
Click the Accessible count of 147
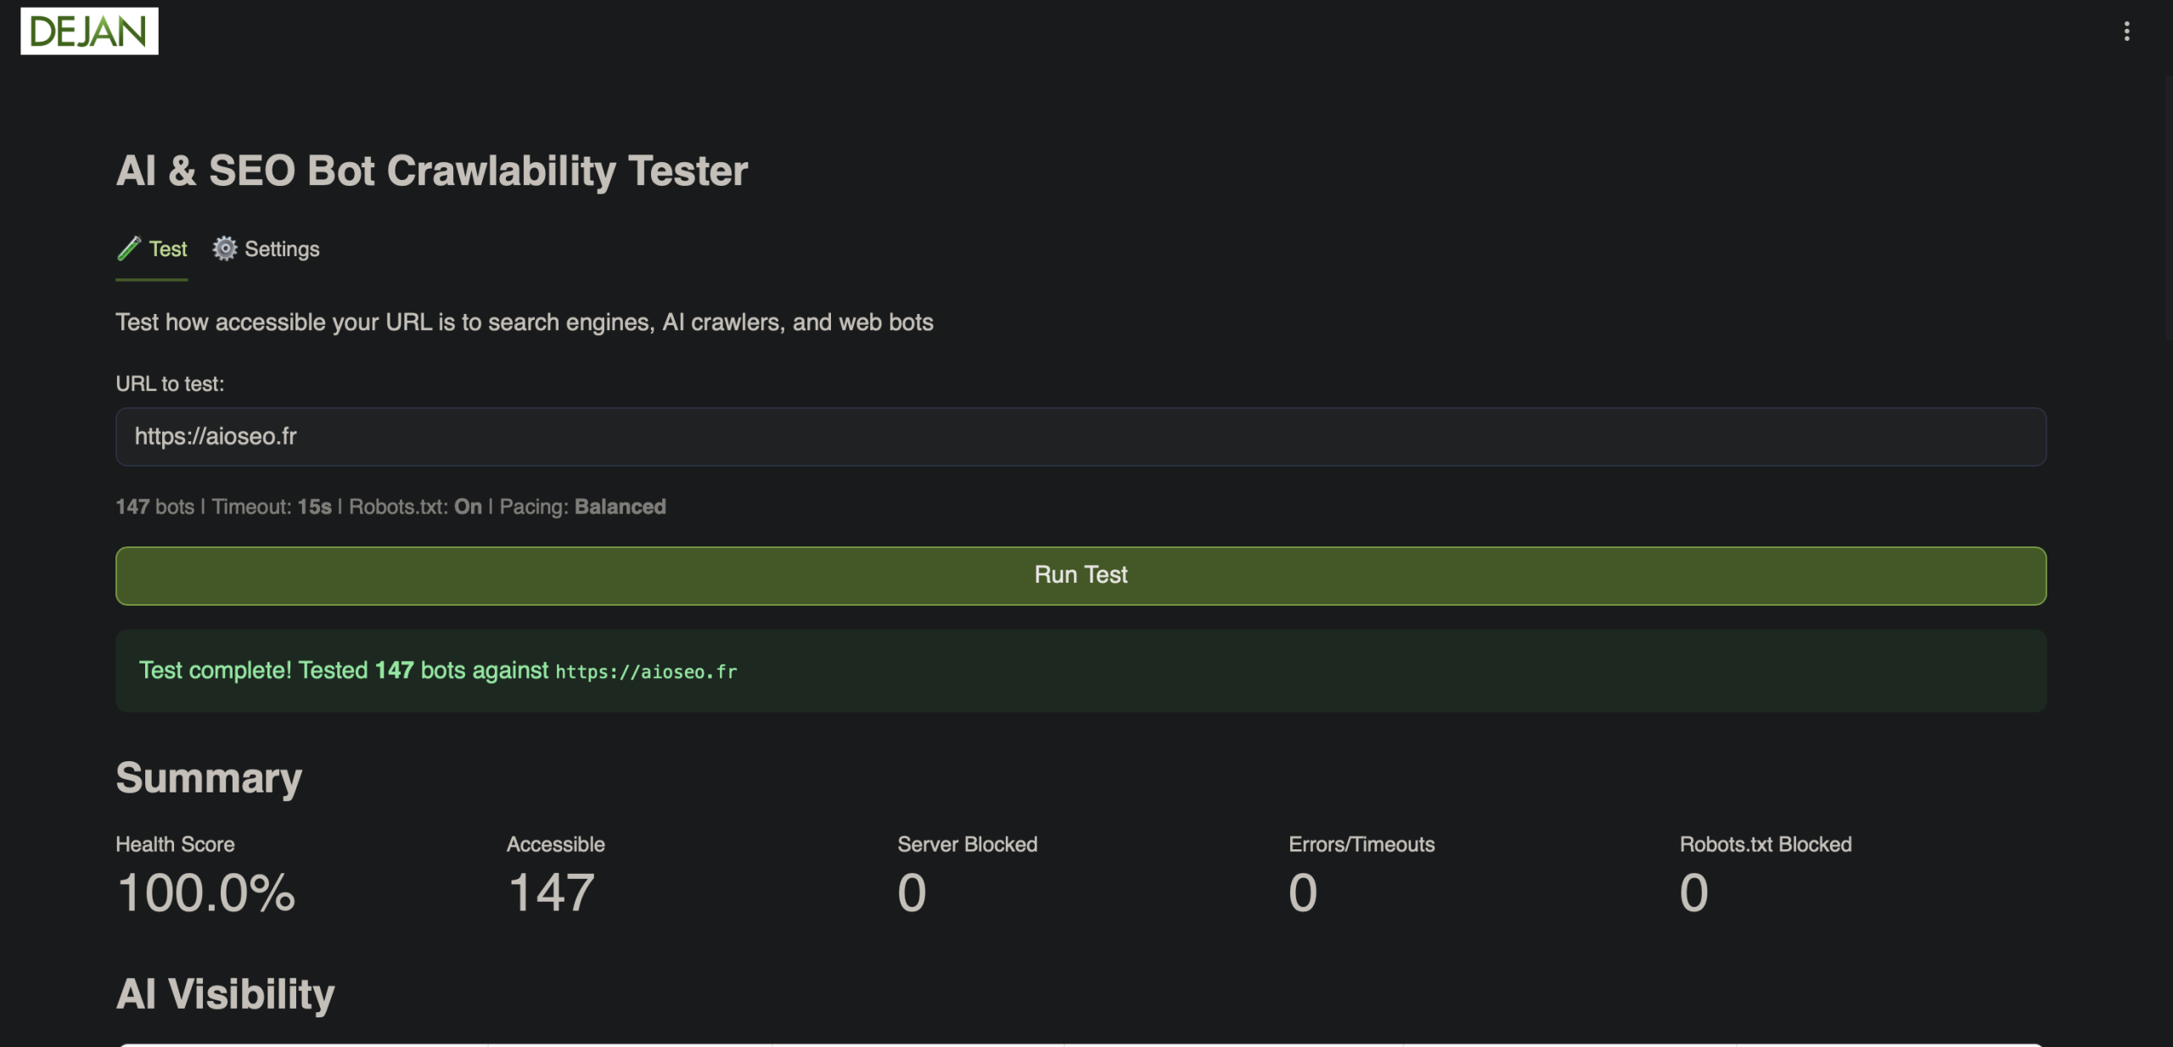[x=551, y=893]
